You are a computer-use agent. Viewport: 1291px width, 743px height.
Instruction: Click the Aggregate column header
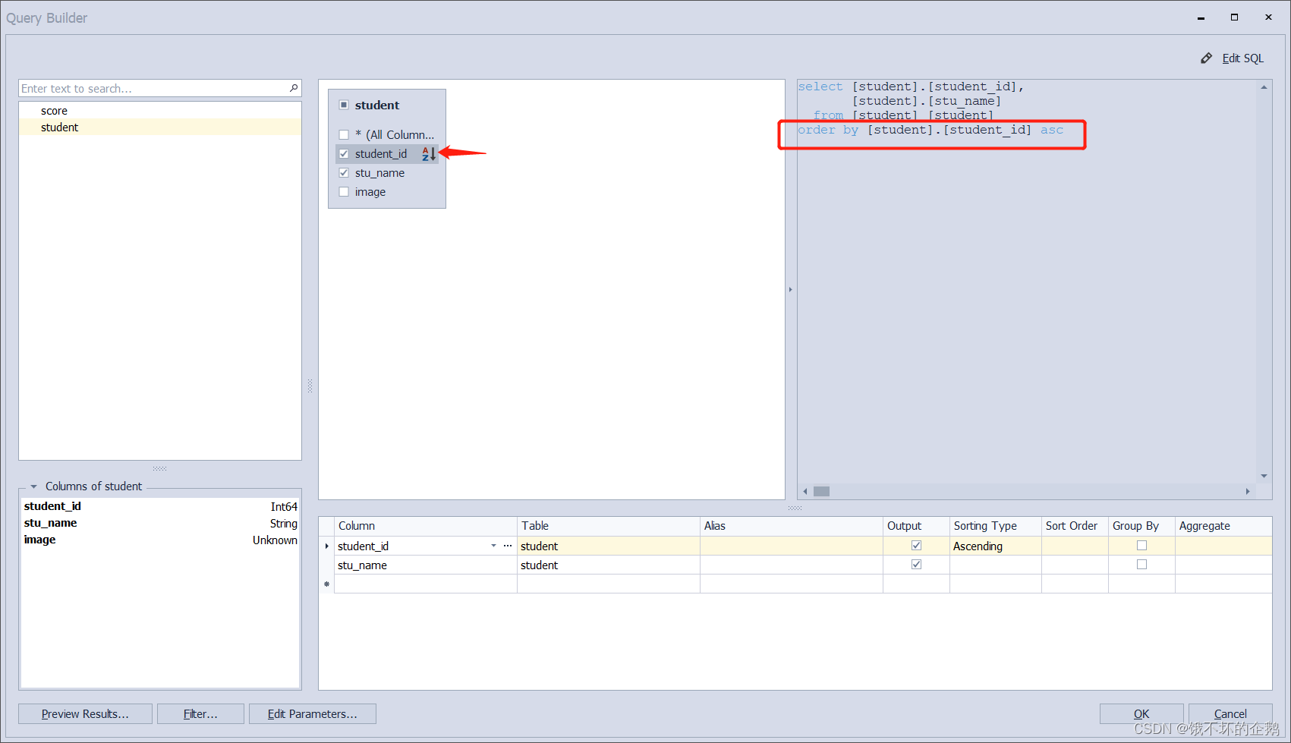(x=1223, y=526)
